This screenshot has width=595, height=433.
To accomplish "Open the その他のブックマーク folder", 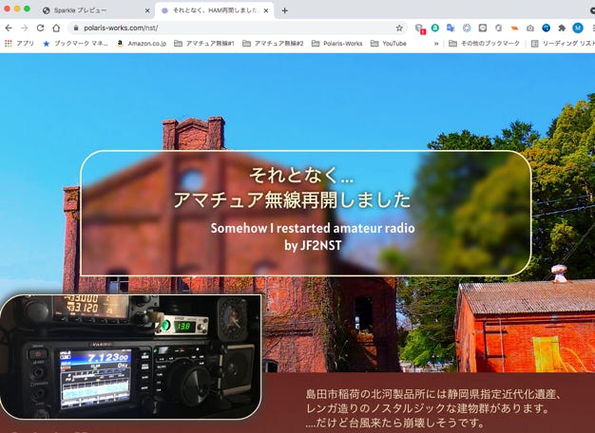I will pyautogui.click(x=483, y=44).
